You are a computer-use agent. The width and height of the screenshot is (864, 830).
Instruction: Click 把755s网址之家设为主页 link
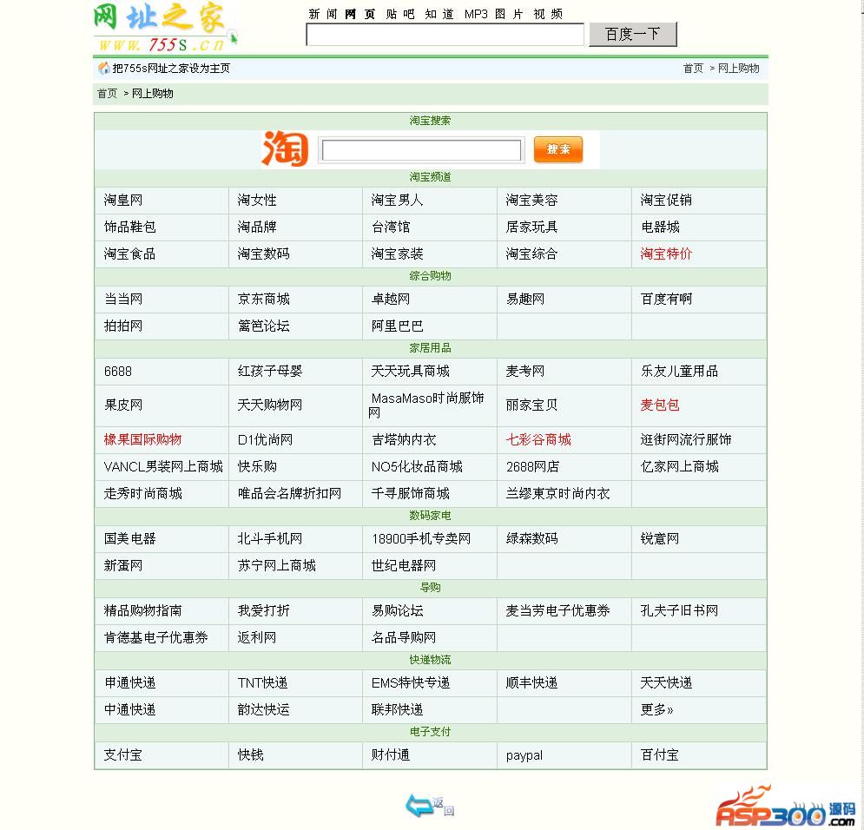tap(171, 69)
